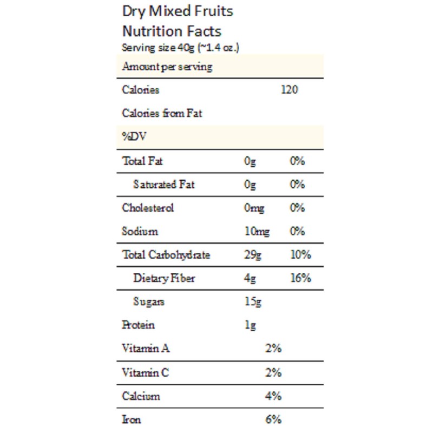Click the Calories value 120
The width and height of the screenshot is (433, 433).
coord(289,90)
